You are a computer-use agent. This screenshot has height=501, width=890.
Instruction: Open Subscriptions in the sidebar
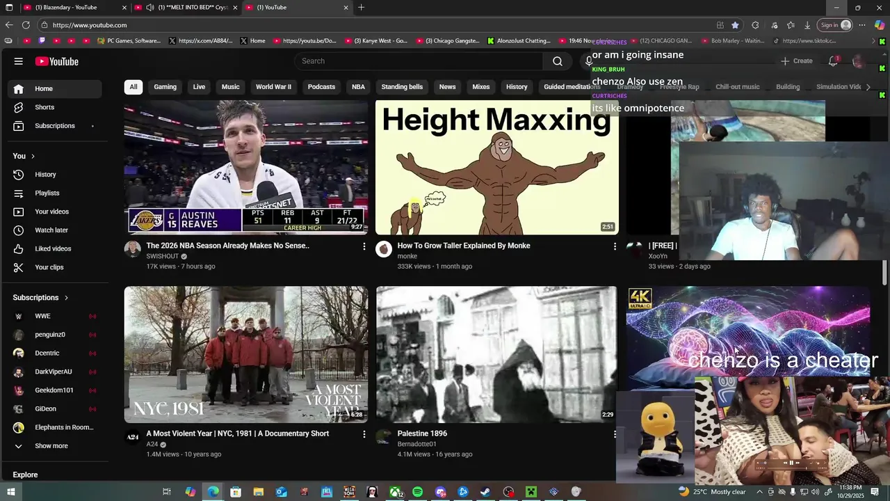click(55, 126)
